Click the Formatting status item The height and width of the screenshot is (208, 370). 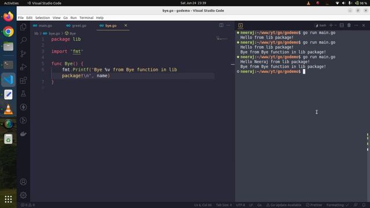[338, 205]
